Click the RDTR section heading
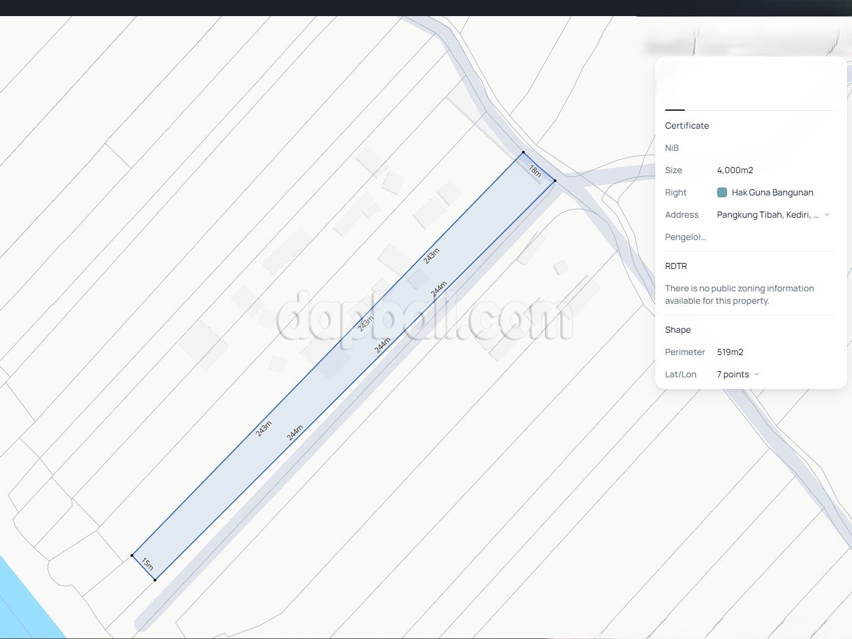The height and width of the screenshot is (639, 852). (x=676, y=266)
